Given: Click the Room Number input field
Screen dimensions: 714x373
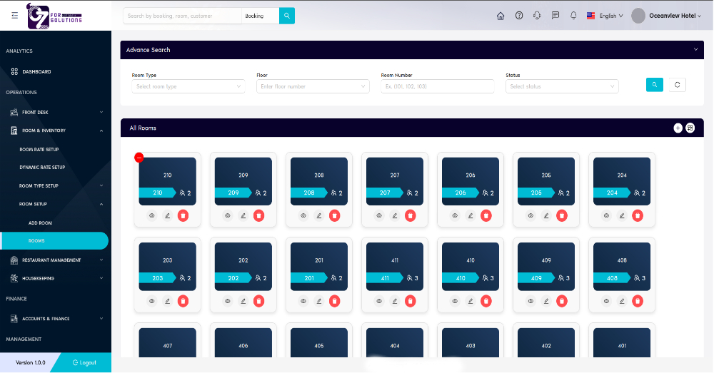Looking at the screenshot, I should 437,86.
